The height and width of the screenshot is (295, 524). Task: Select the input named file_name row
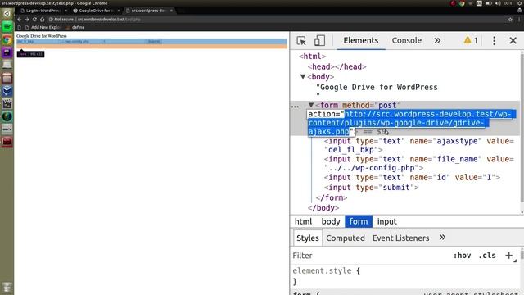(418, 163)
